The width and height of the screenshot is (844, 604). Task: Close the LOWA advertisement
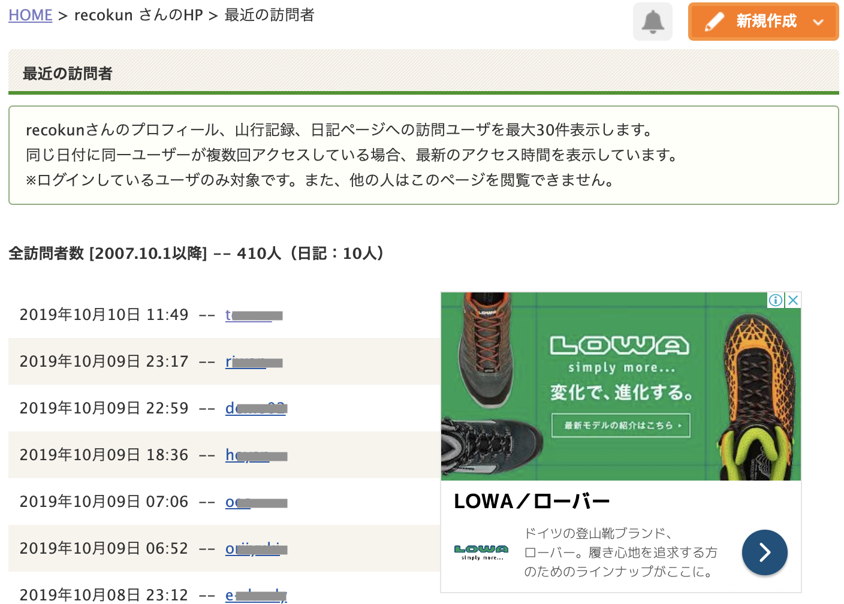pos(792,300)
